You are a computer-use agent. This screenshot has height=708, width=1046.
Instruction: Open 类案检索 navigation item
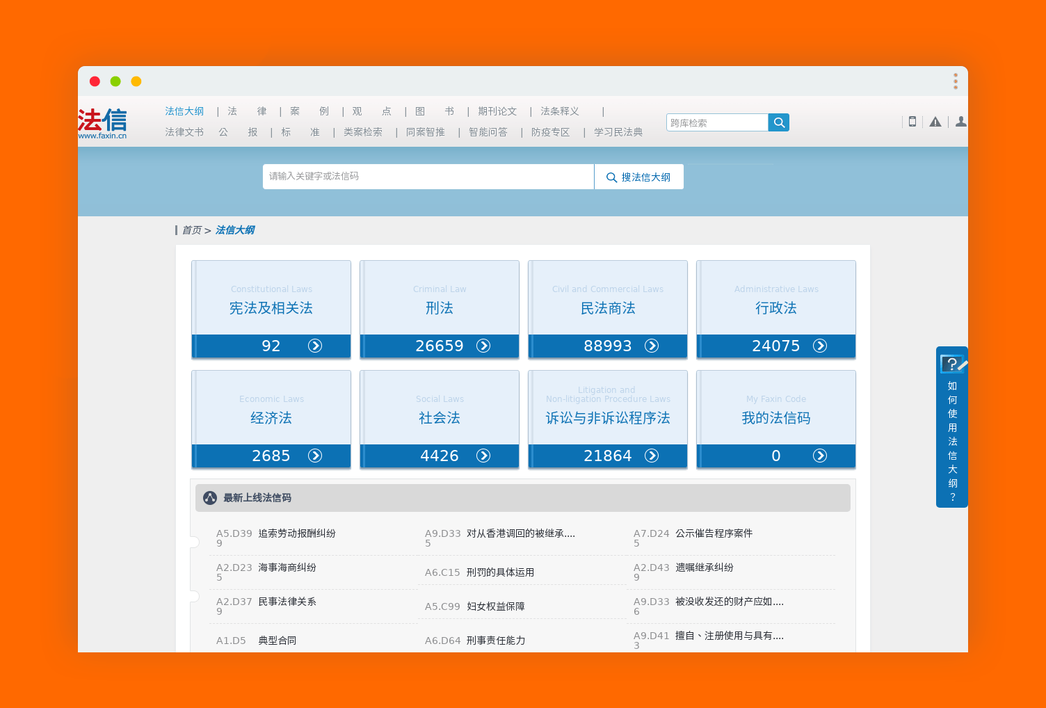[363, 132]
